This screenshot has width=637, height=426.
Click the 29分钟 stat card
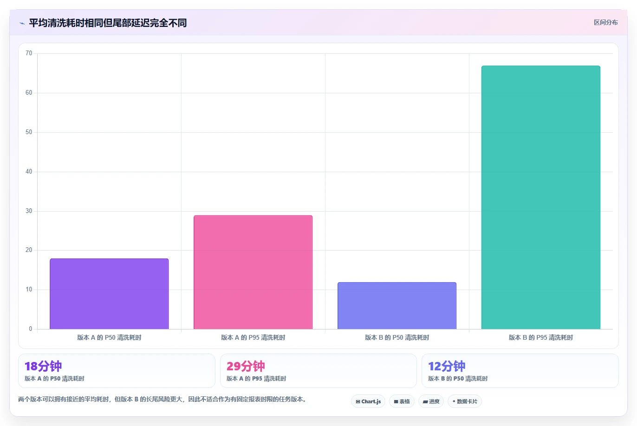point(318,371)
